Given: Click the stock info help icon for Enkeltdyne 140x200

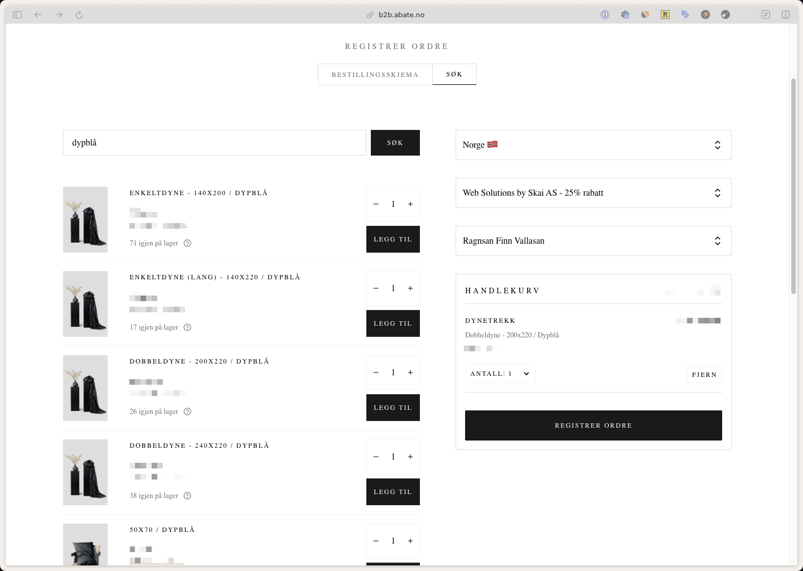Looking at the screenshot, I should [x=187, y=243].
